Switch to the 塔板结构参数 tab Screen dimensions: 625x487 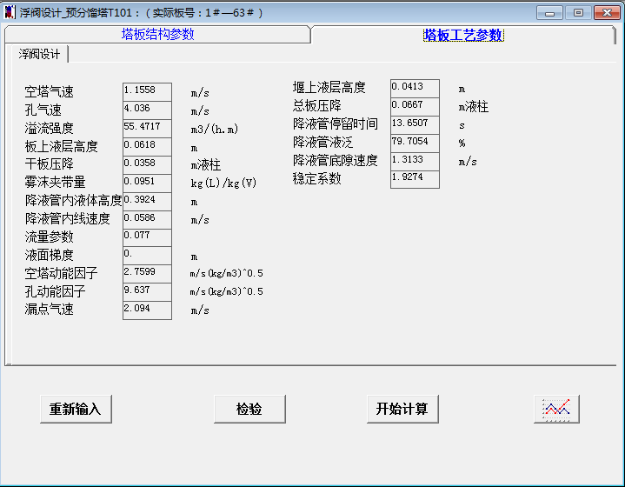[157, 34]
